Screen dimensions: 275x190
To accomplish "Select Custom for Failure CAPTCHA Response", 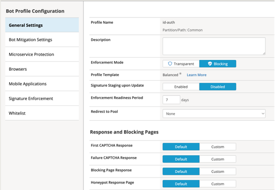I will (218, 159).
